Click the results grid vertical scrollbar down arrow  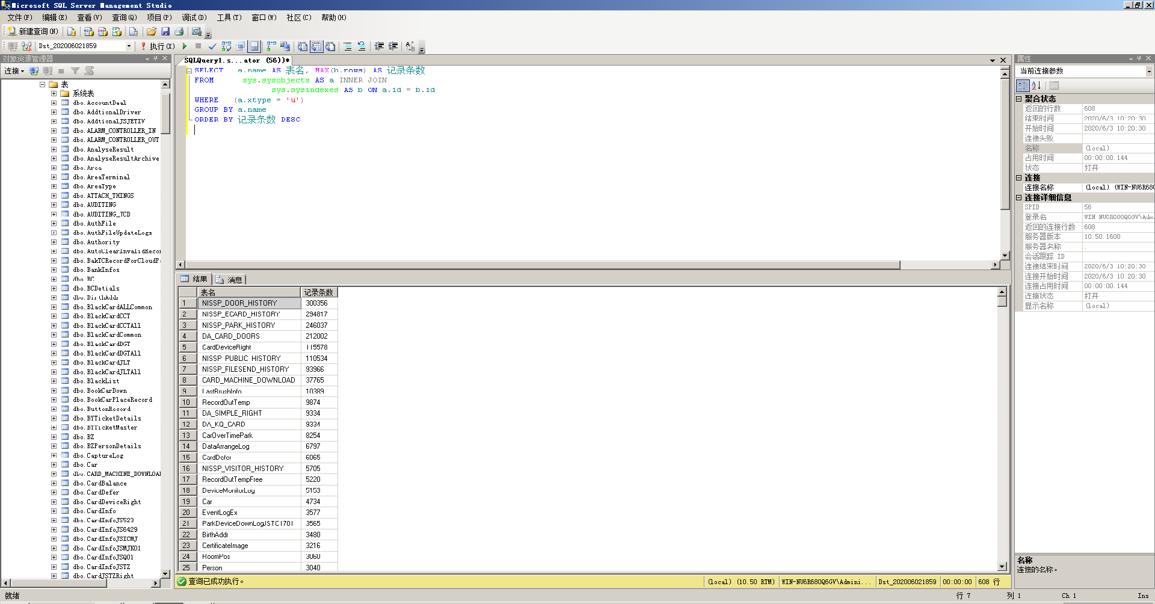1002,566
